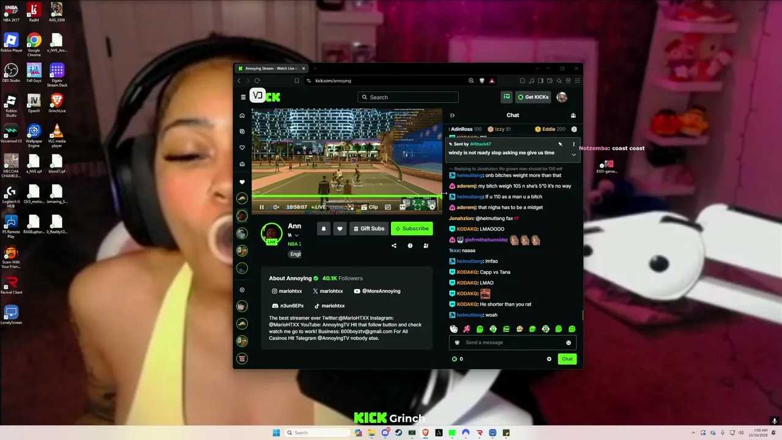Open the n3un6EPx Discord link

click(288, 306)
